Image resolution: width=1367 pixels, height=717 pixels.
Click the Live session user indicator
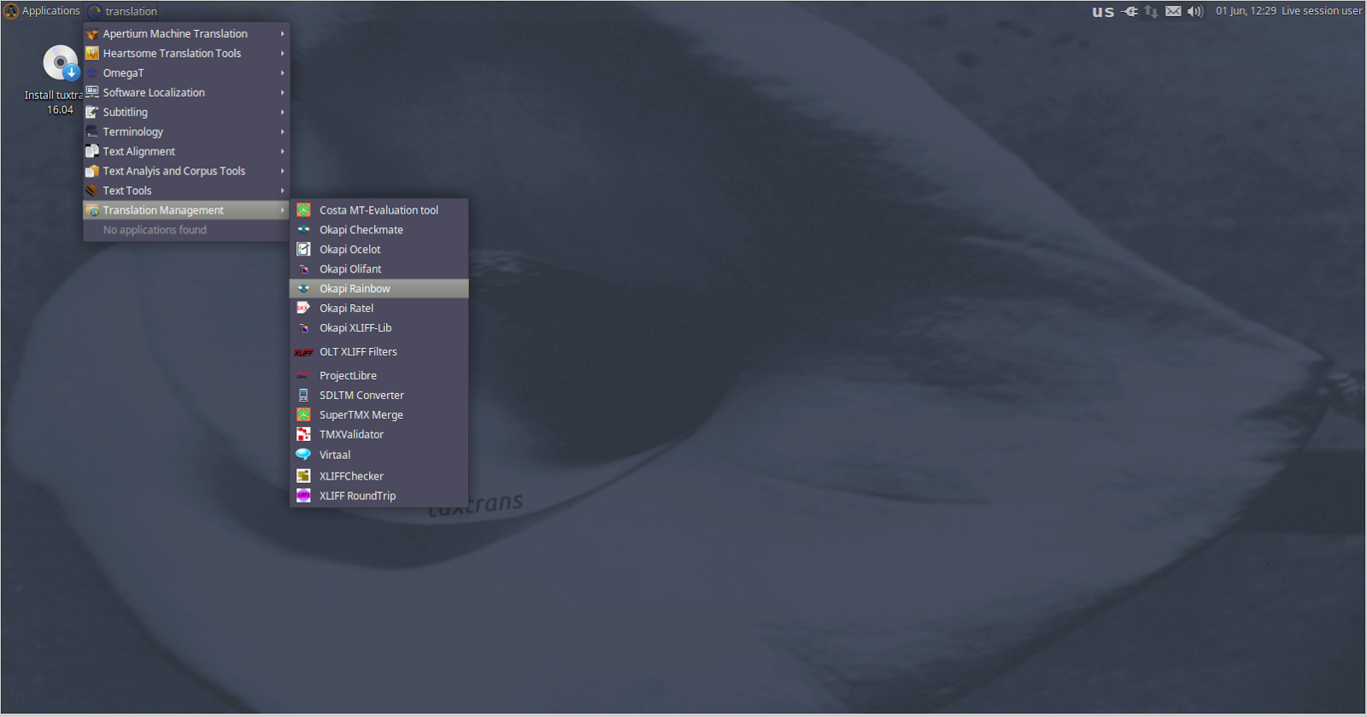point(1322,11)
